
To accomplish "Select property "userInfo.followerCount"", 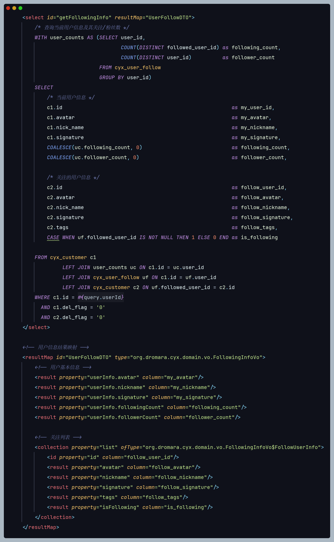I will [x=124, y=417].
